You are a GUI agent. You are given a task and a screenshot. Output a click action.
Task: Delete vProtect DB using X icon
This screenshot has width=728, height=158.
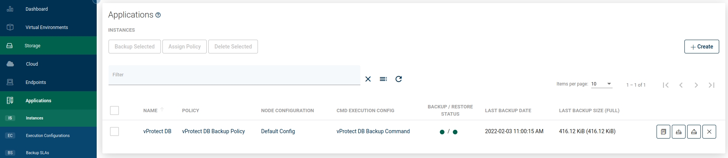click(709, 132)
